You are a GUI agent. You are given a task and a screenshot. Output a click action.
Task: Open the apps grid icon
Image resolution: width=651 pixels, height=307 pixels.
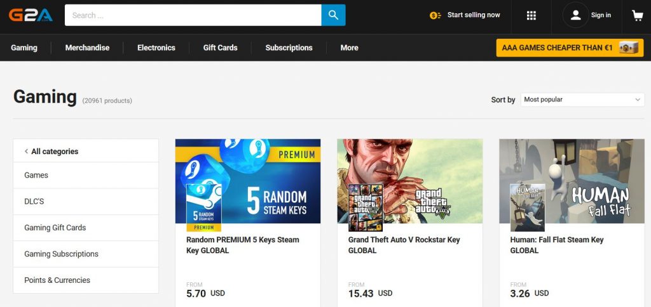531,15
